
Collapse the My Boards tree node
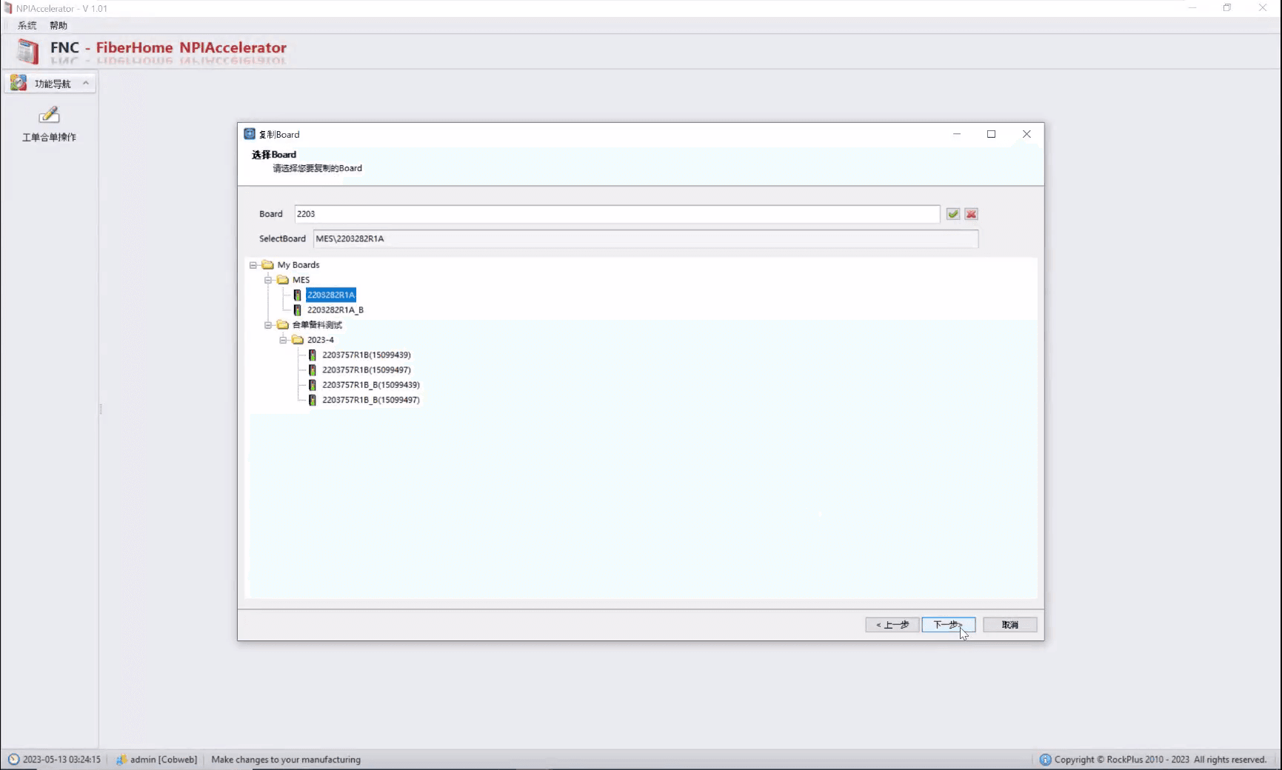coord(253,265)
